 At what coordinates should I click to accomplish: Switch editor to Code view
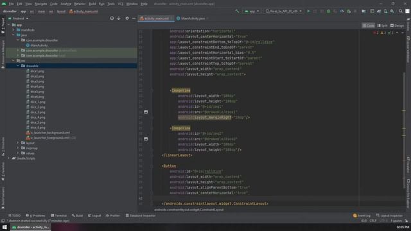369,26
